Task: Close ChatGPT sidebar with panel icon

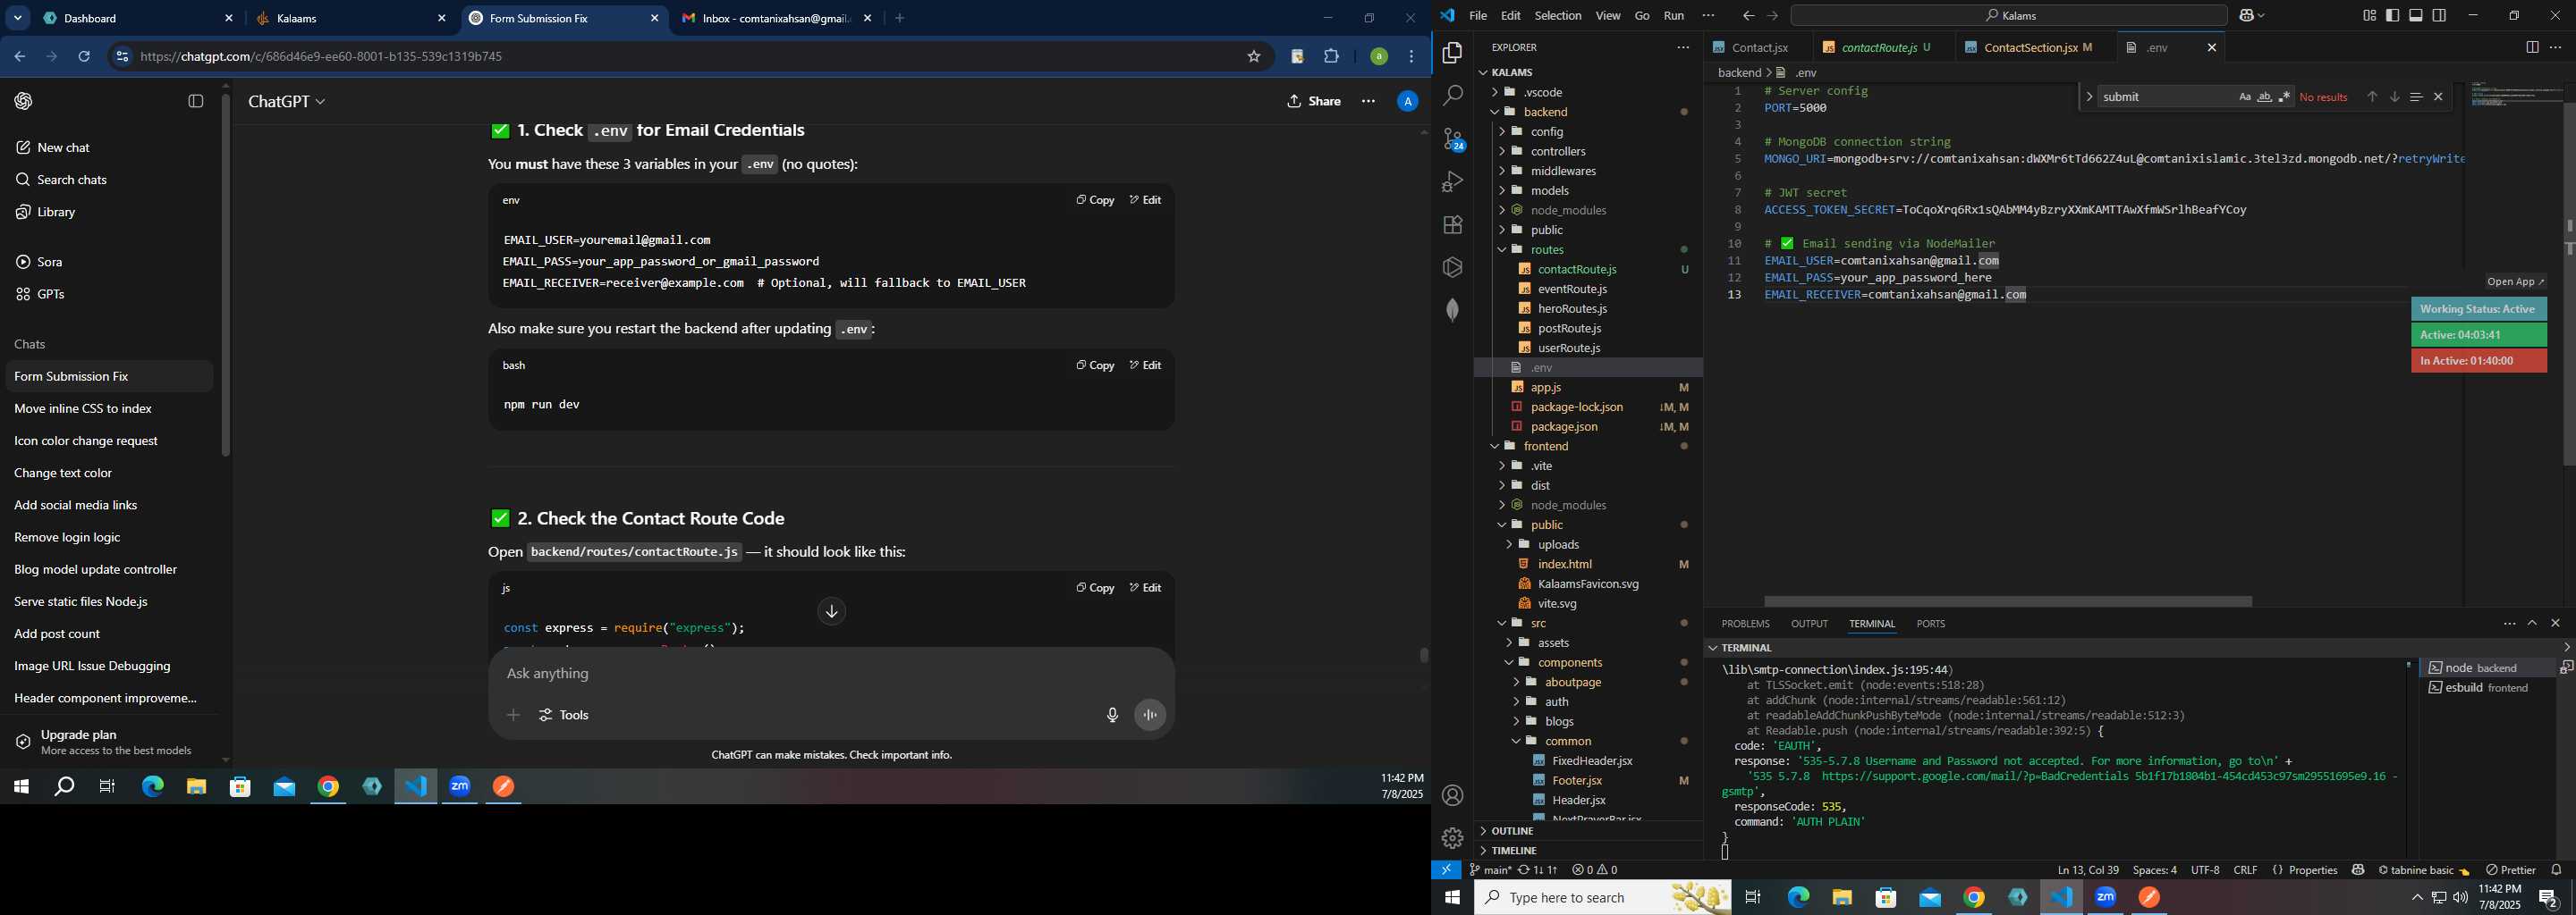Action: click(x=196, y=101)
